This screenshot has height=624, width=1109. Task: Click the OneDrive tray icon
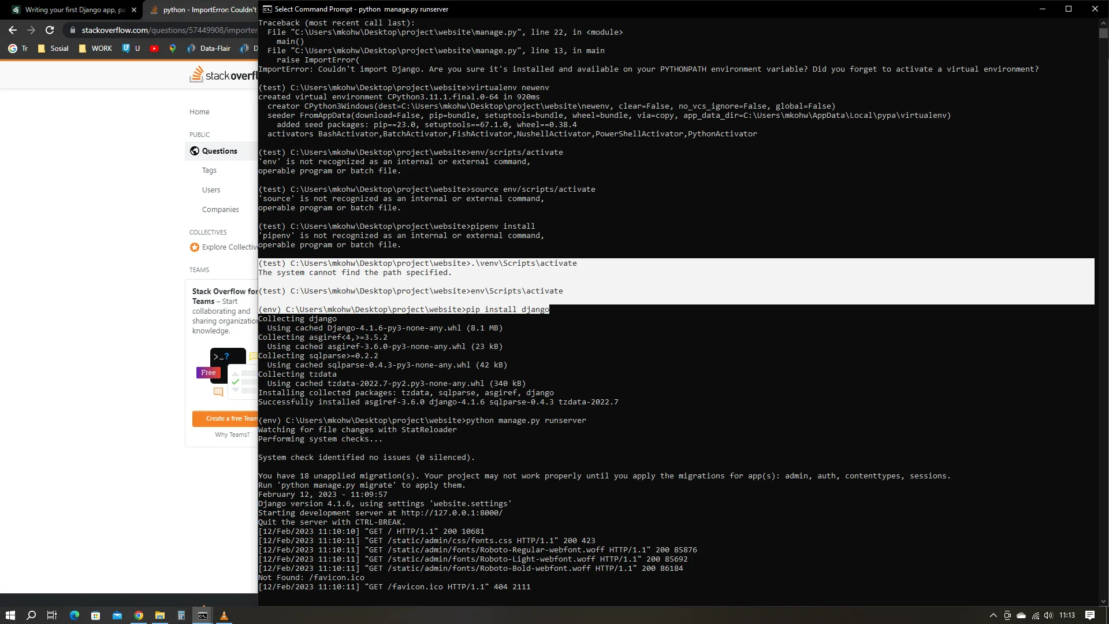(x=1021, y=615)
